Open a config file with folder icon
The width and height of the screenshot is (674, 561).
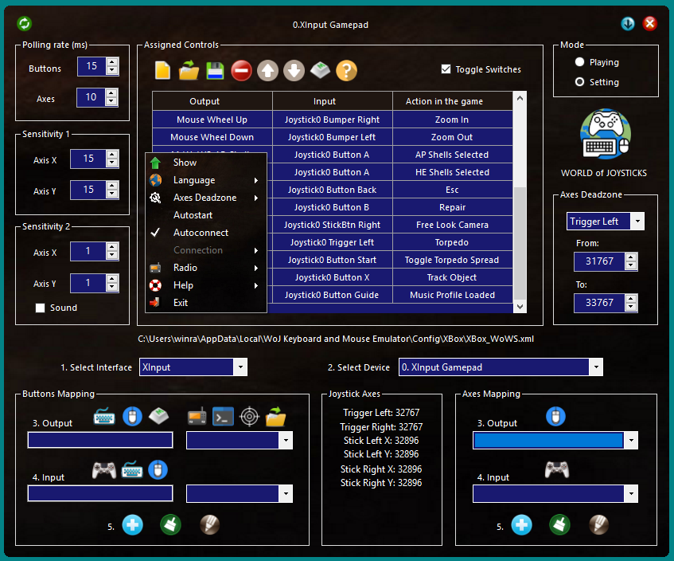click(x=189, y=71)
